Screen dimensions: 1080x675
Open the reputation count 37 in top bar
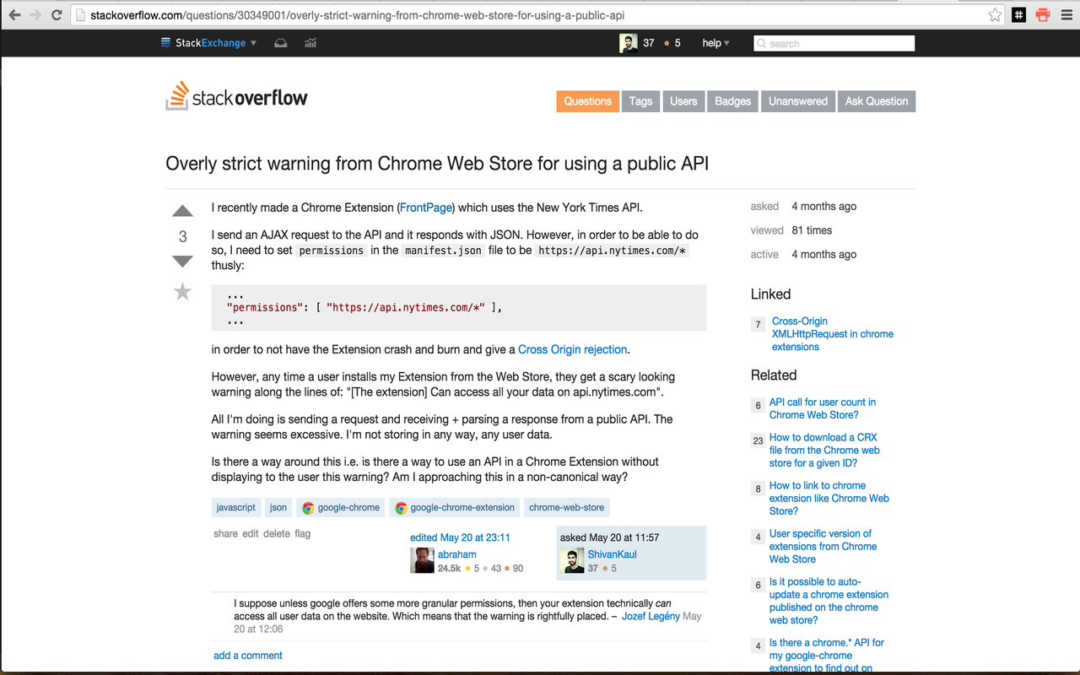(648, 43)
